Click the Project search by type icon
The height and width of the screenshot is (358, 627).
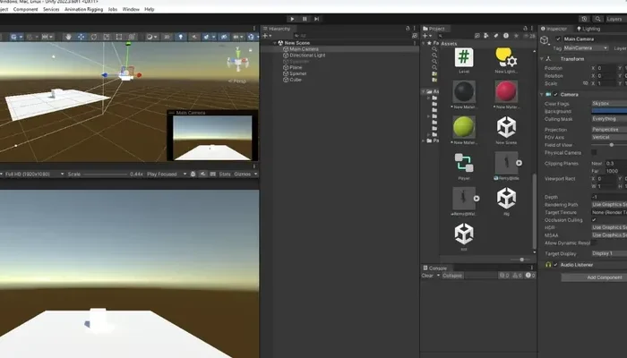tap(486, 36)
